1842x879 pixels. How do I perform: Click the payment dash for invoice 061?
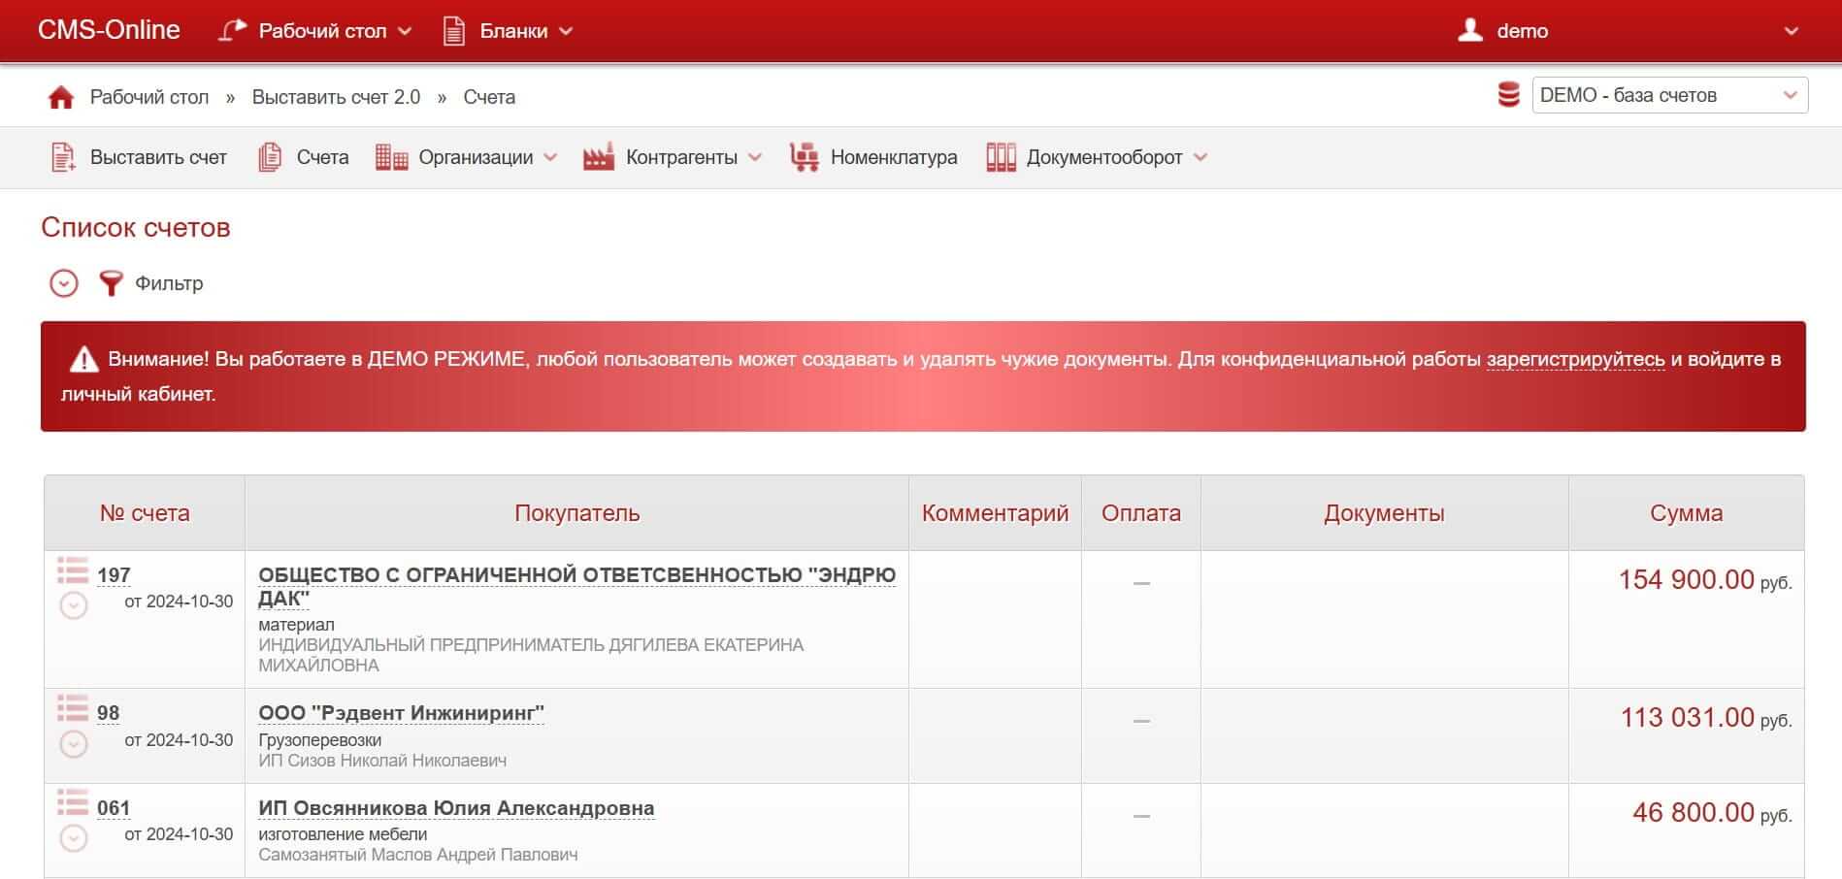pyautogui.click(x=1141, y=816)
